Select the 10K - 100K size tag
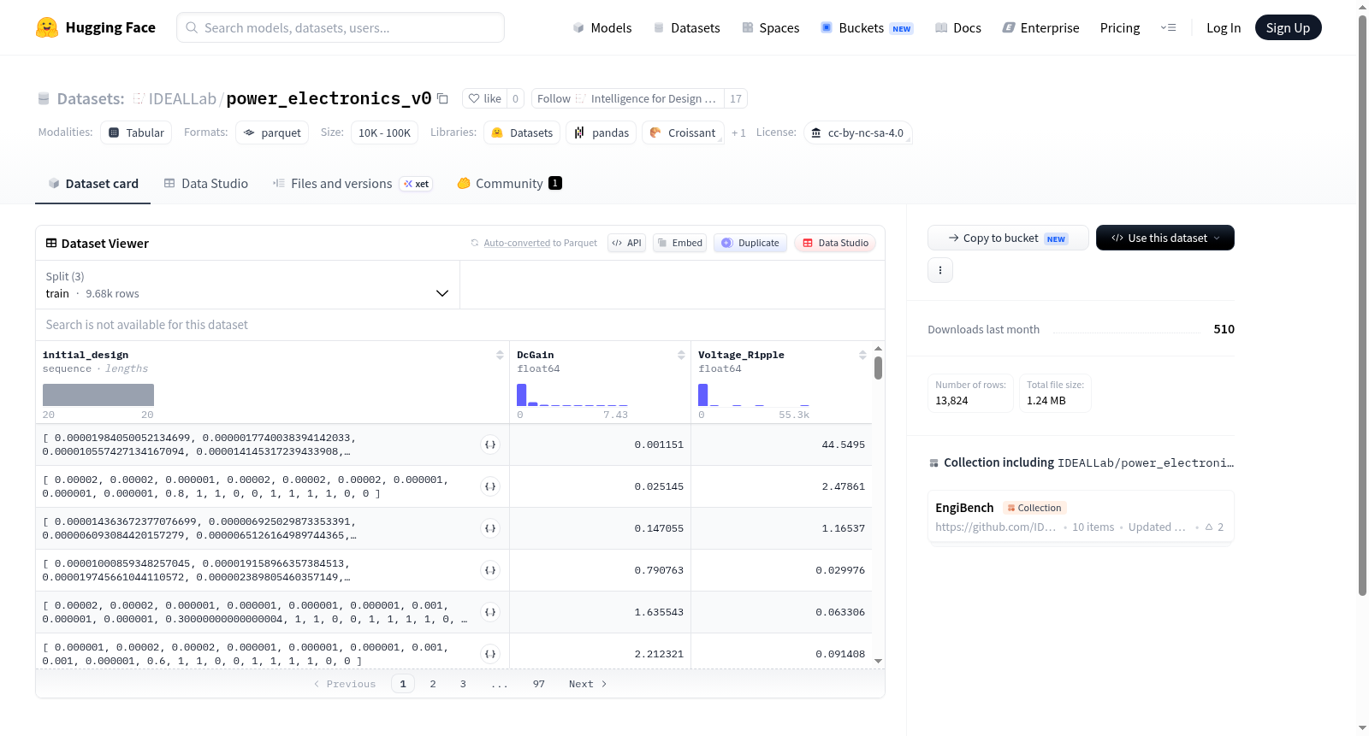Image resolution: width=1369 pixels, height=736 pixels. click(x=384, y=132)
